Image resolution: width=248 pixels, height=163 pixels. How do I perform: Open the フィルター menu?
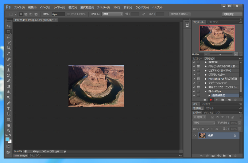103,7
